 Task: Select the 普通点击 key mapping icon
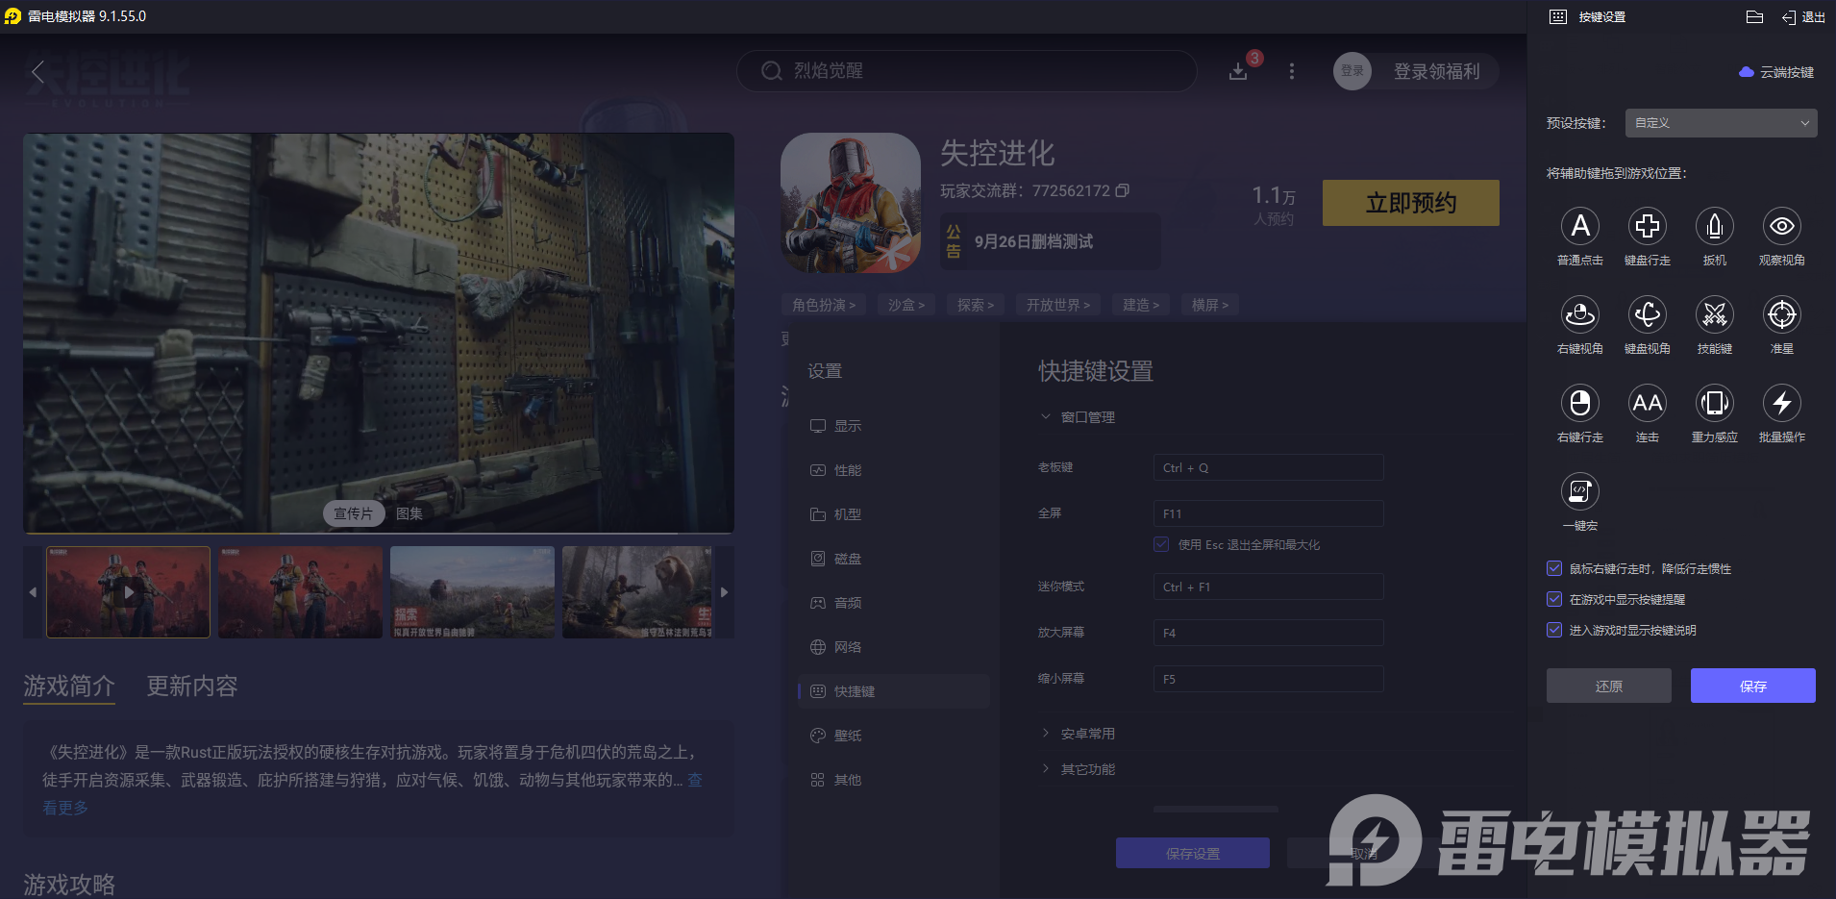[x=1580, y=227]
